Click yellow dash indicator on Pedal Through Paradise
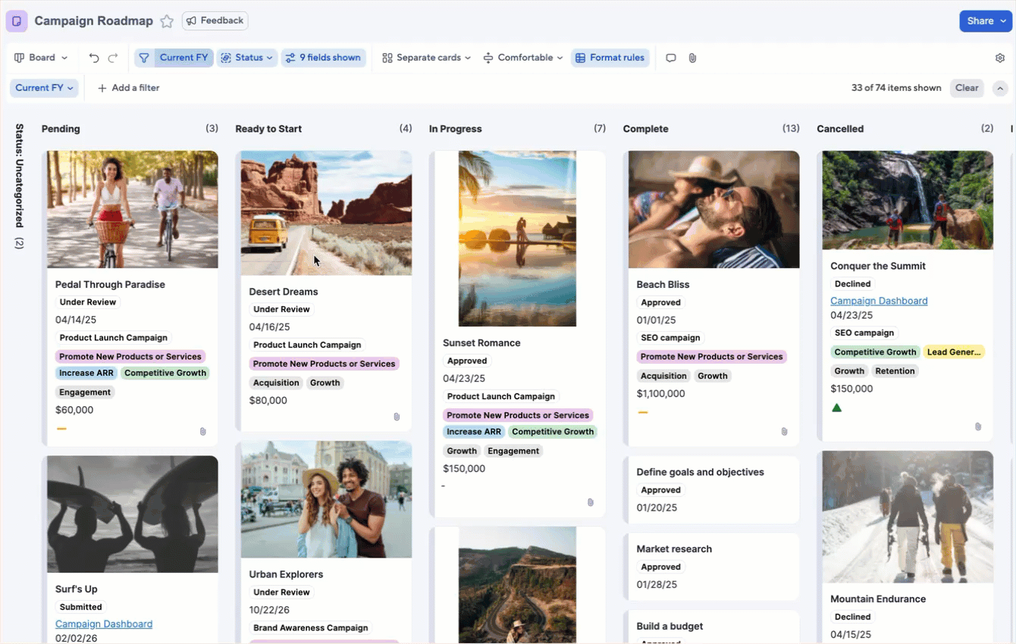Screen dimensions: 1016x644 pyautogui.click(x=61, y=429)
